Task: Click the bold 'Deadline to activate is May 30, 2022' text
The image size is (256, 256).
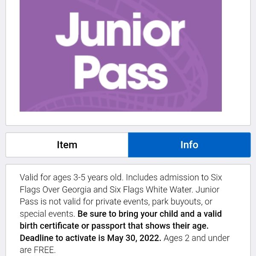Action: [x=90, y=238]
